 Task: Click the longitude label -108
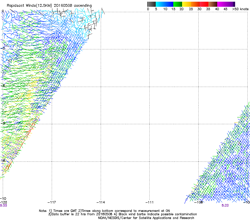[x=199, y=202]
